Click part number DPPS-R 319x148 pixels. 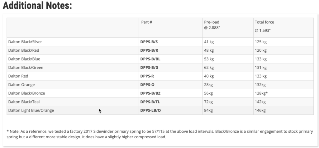[x=146, y=76]
